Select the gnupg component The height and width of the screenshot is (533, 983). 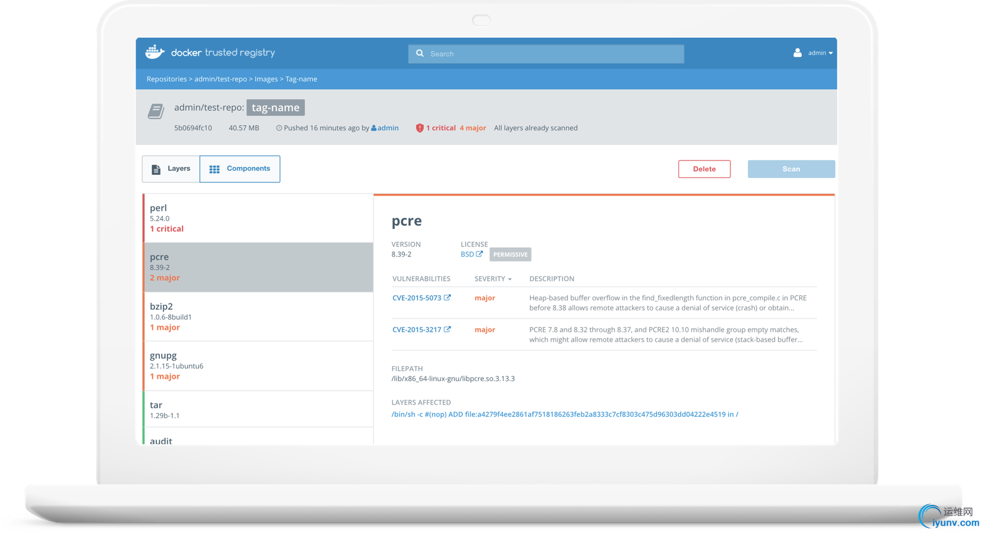coord(258,366)
